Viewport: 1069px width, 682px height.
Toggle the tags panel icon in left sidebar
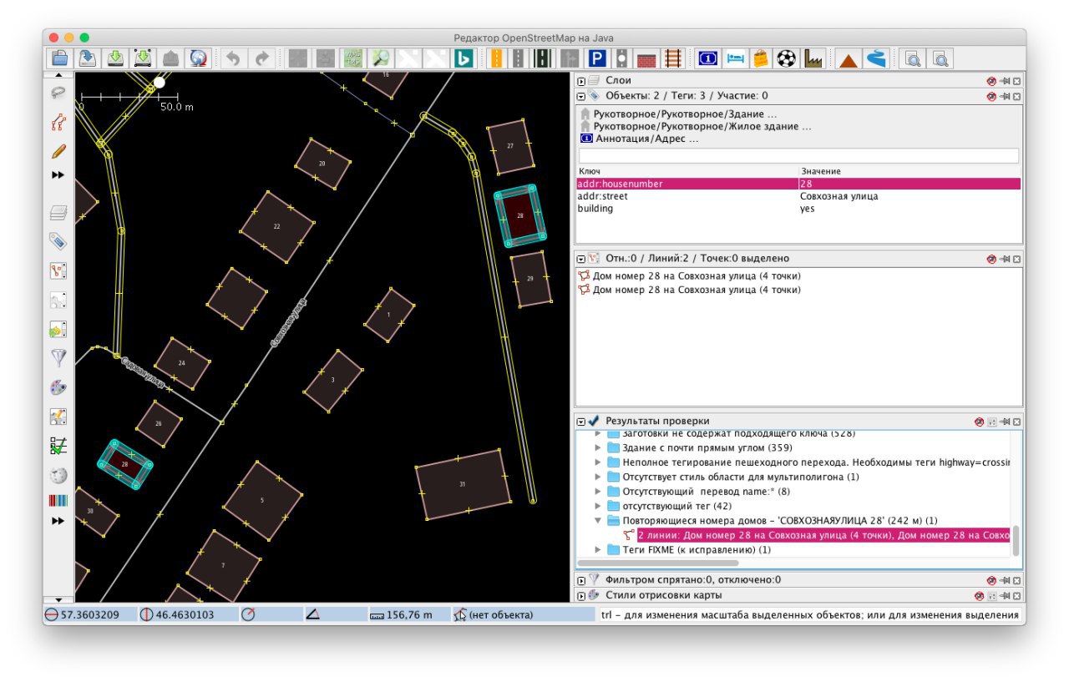(x=58, y=242)
